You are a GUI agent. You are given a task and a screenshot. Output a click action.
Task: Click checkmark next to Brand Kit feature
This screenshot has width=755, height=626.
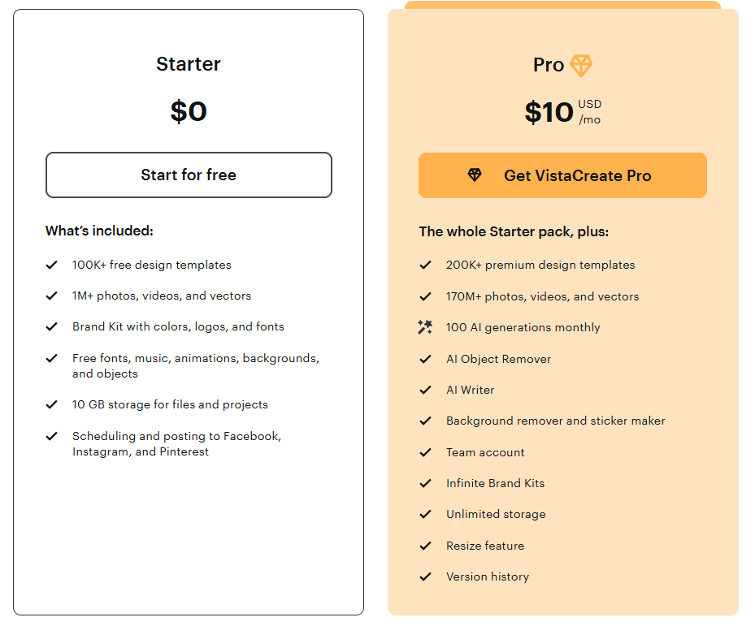pyautogui.click(x=52, y=326)
